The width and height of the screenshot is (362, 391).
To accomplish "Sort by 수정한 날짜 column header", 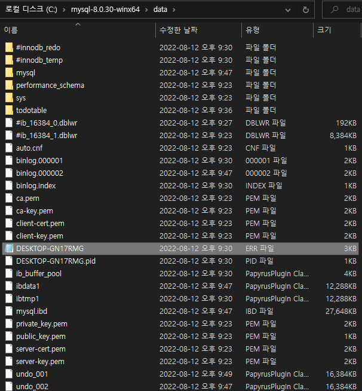I will point(198,30).
